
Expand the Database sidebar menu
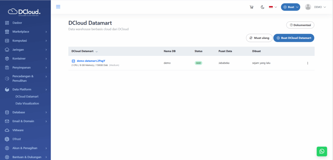click(25, 112)
